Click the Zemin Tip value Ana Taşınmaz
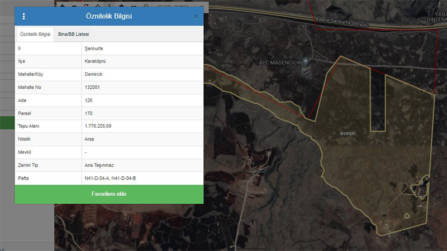447x251 pixels. pos(99,165)
